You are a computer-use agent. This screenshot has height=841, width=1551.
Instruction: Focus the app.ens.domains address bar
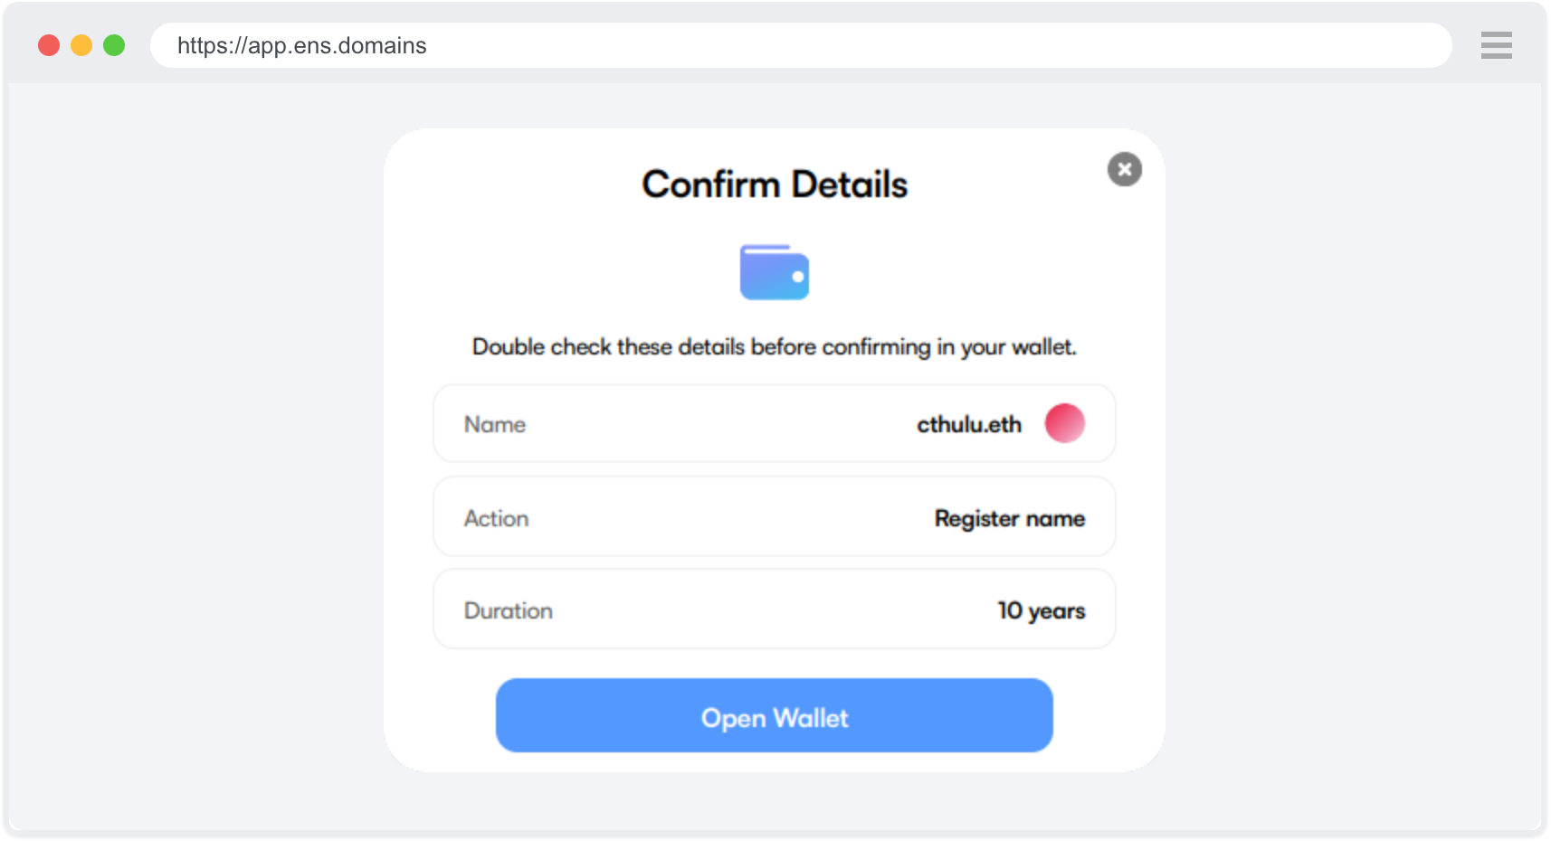796,45
